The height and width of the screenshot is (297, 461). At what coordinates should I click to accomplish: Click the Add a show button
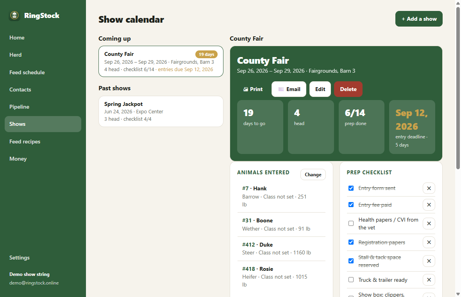[x=419, y=19]
